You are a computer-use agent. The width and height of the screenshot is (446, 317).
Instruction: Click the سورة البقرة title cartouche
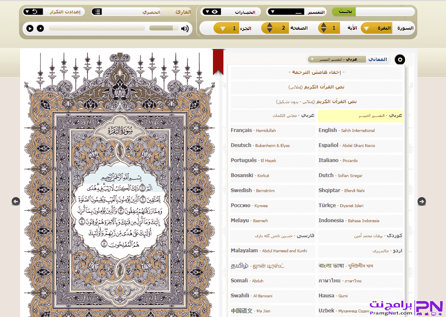[x=120, y=131]
